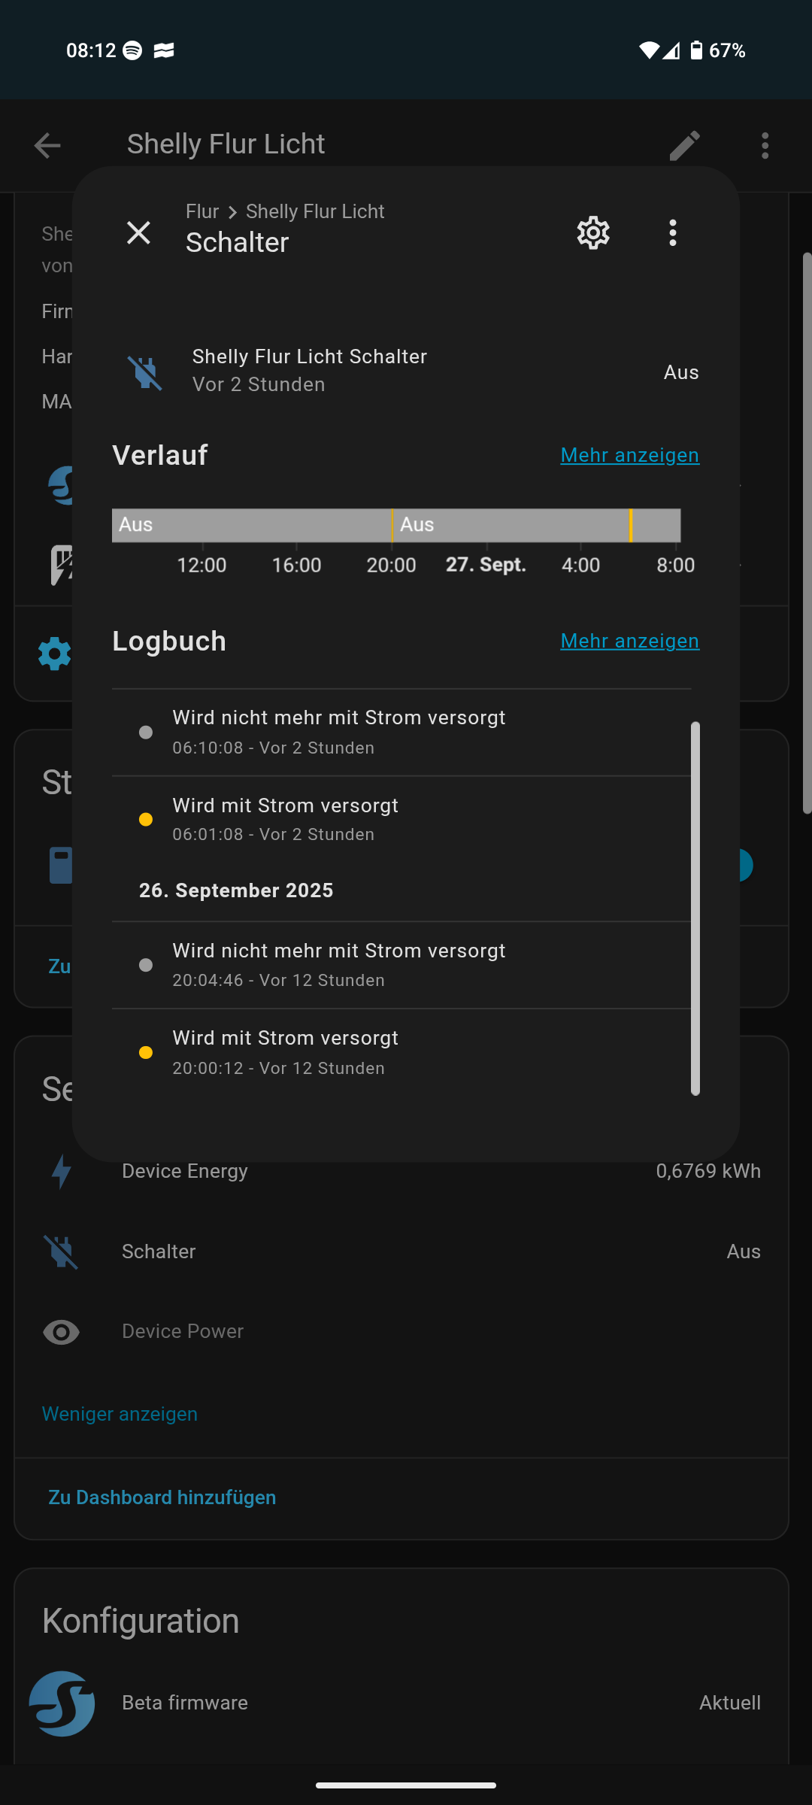
Task: Open the Schalter sensor row showing Aus
Action: tap(406, 1251)
